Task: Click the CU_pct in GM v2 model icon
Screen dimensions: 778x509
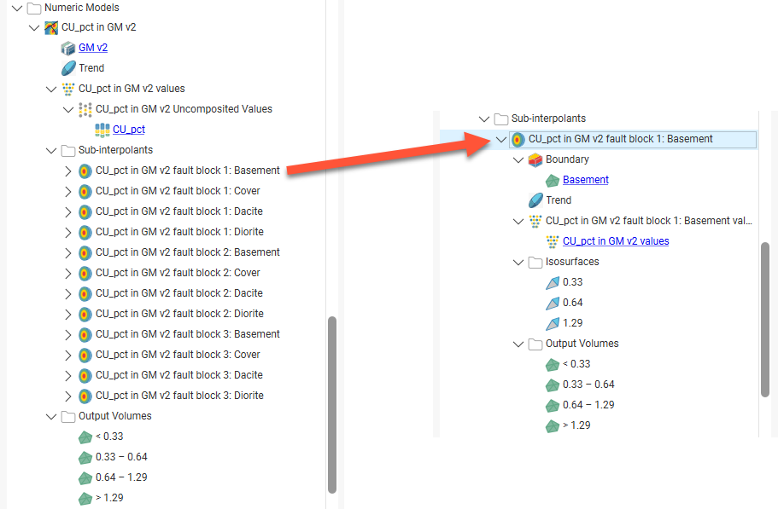Action: [x=51, y=27]
